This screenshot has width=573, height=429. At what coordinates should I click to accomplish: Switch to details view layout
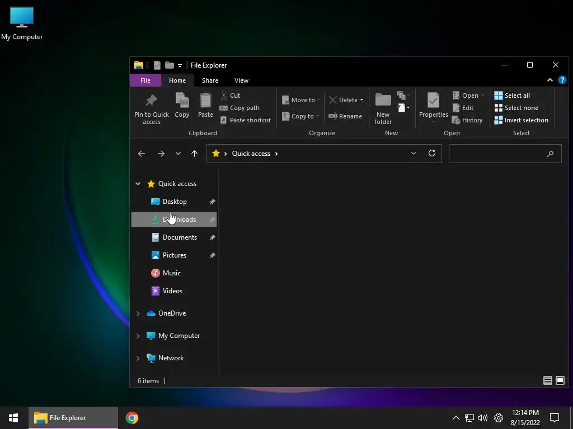[547, 380]
